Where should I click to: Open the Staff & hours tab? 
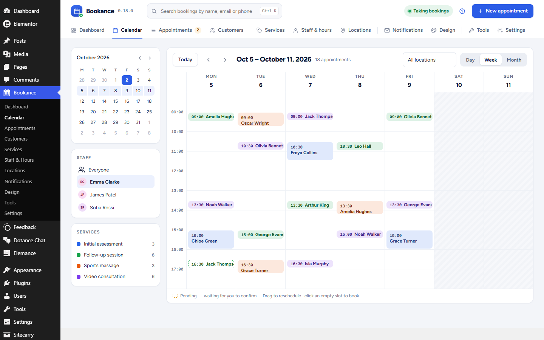(312, 30)
